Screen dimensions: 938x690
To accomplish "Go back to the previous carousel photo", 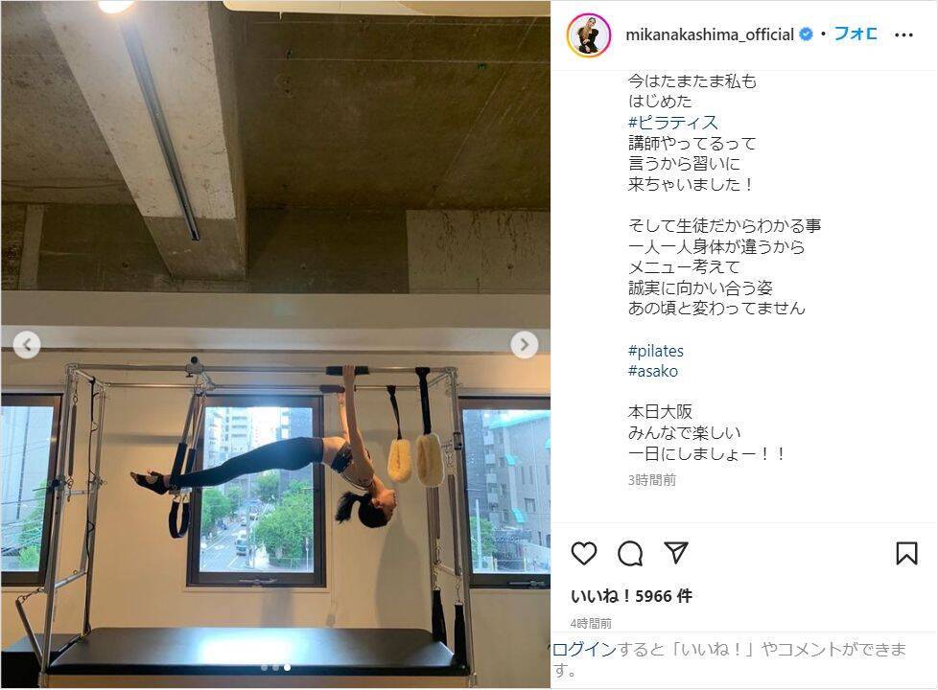I will point(27,344).
